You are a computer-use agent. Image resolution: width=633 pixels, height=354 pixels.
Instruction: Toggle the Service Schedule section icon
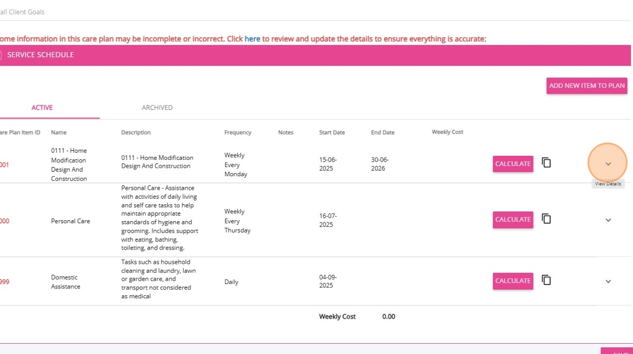tap(1, 55)
